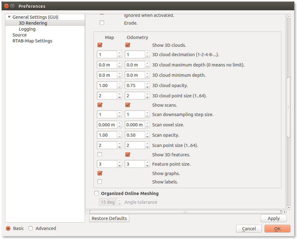Uncheck Map Show 3D clouds checkbox
The image size is (297, 239).
100,45
